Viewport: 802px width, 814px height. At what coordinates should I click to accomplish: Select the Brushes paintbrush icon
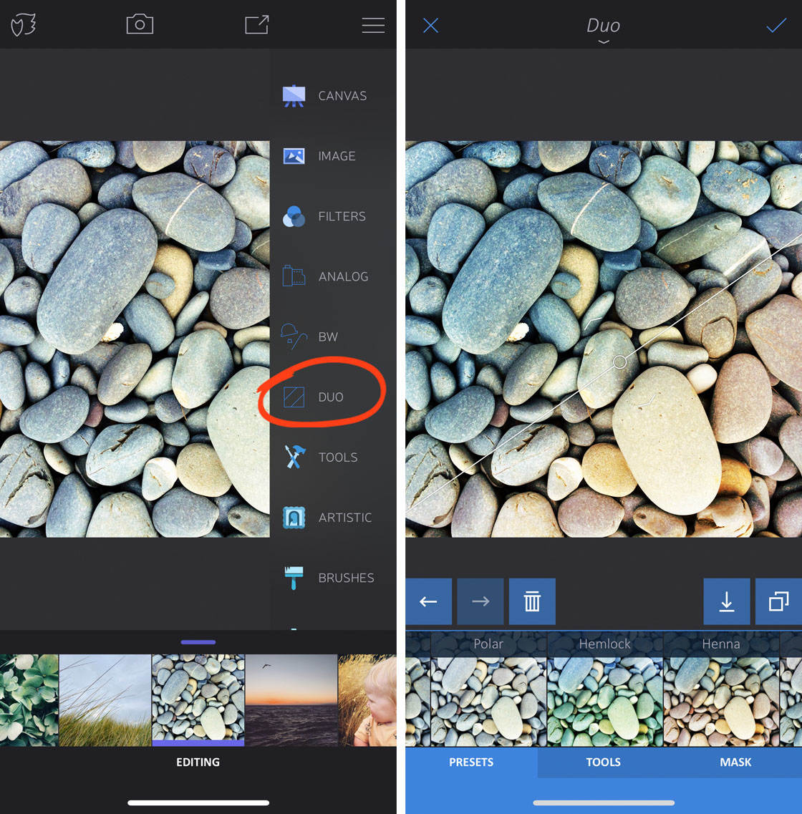(294, 578)
